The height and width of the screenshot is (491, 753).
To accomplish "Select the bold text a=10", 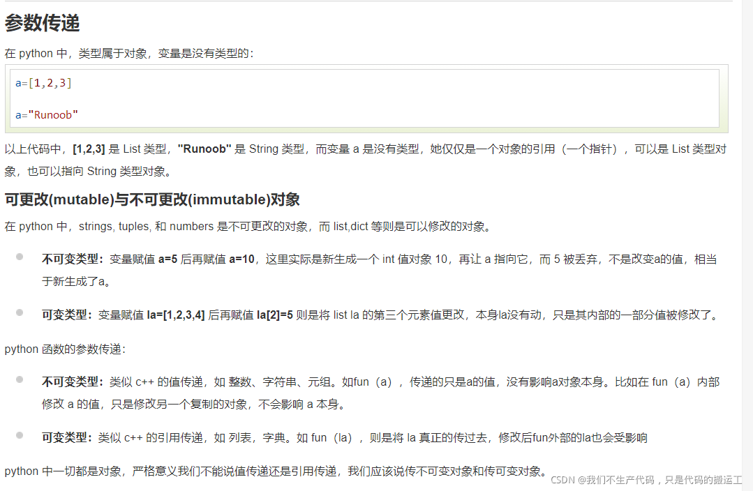I will [x=241, y=259].
